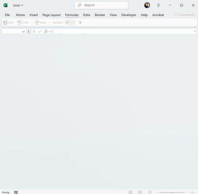Click the Redo arrow icon
The height and width of the screenshot is (194, 198).
pyautogui.click(x=37, y=23)
